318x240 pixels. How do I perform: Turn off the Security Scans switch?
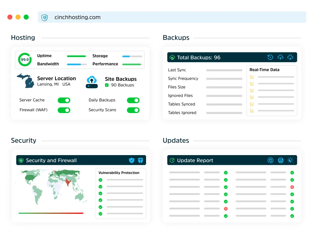coord(133,110)
